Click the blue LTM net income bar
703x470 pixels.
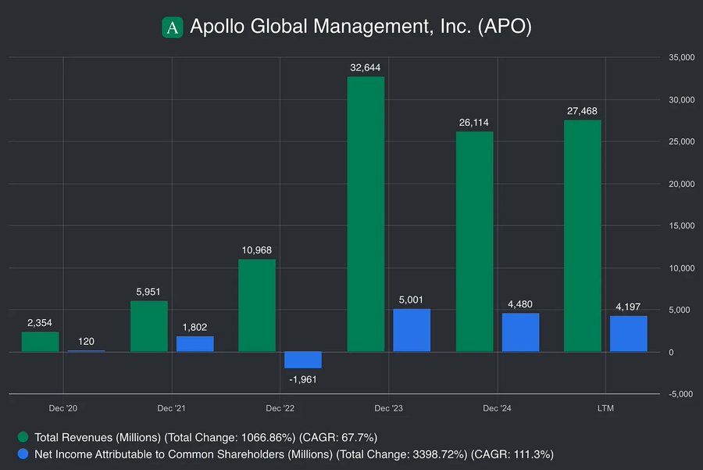tap(629, 334)
